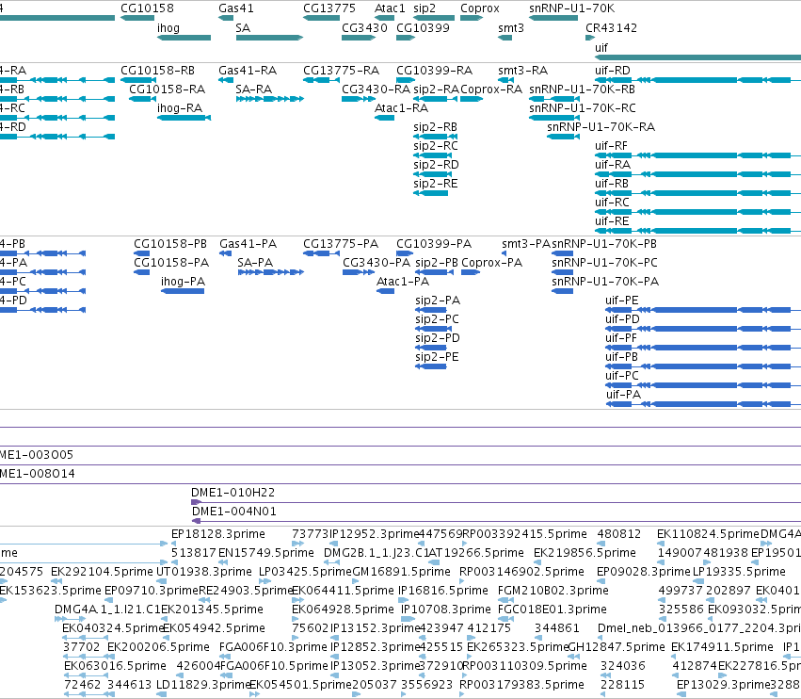Select EST 344861 label
This screenshot has width=801, height=699.
[557, 628]
